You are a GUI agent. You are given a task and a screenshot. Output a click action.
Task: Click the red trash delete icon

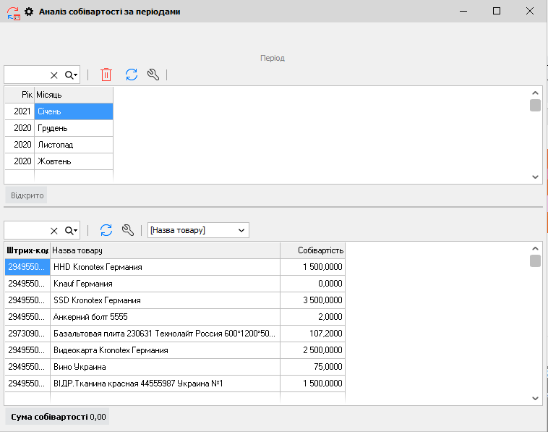coord(106,75)
